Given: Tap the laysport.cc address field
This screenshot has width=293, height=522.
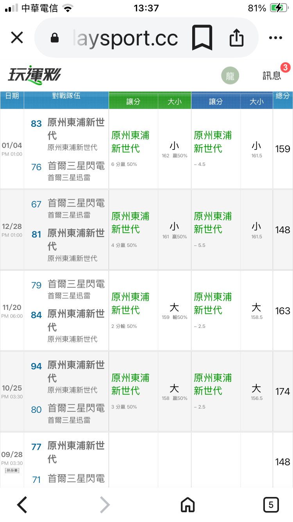Looking at the screenshot, I should pos(125,38).
